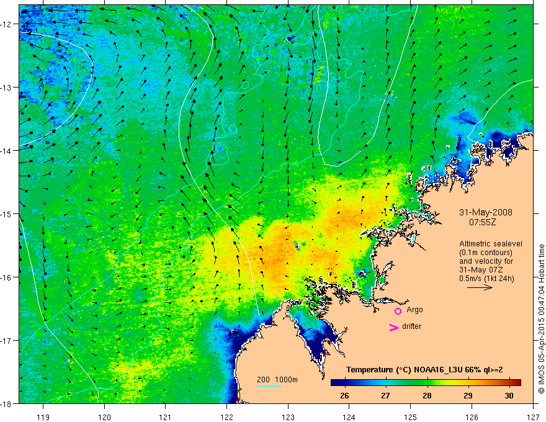The image size is (546, 422).
Task: Click the cyan 200 1000m depth line sample
Action: (x=269, y=387)
